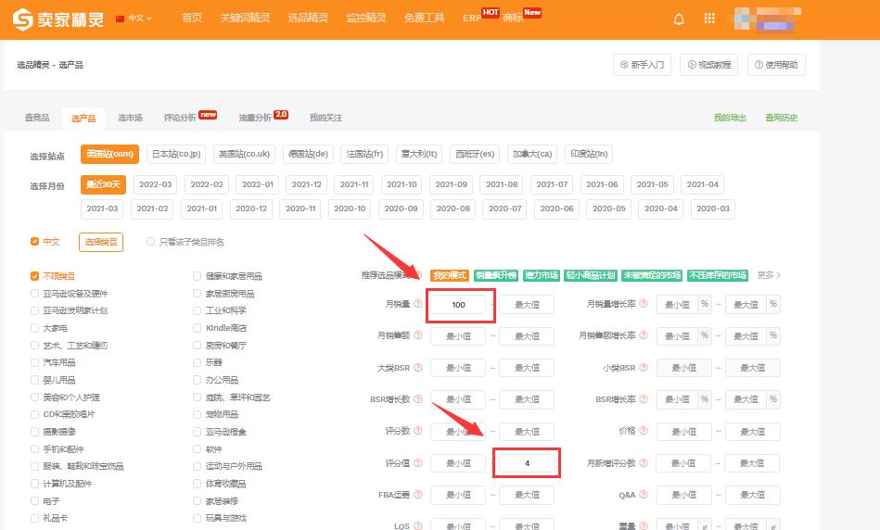Check the 健康和家居用品 category
The image size is (880, 530).
click(197, 276)
